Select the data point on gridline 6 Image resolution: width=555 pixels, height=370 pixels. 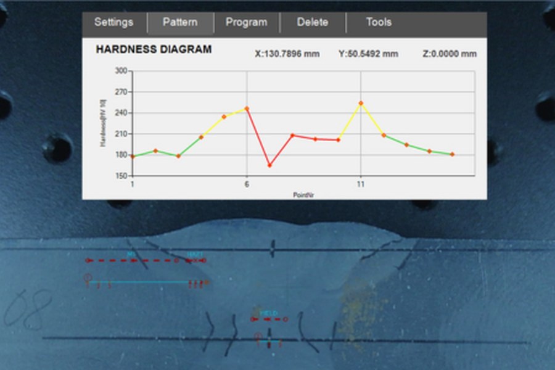(247, 109)
